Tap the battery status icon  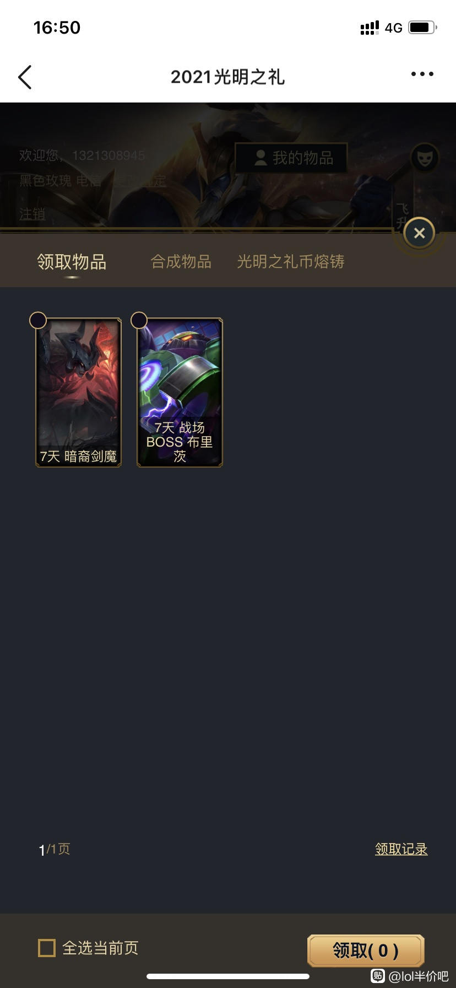point(423,28)
